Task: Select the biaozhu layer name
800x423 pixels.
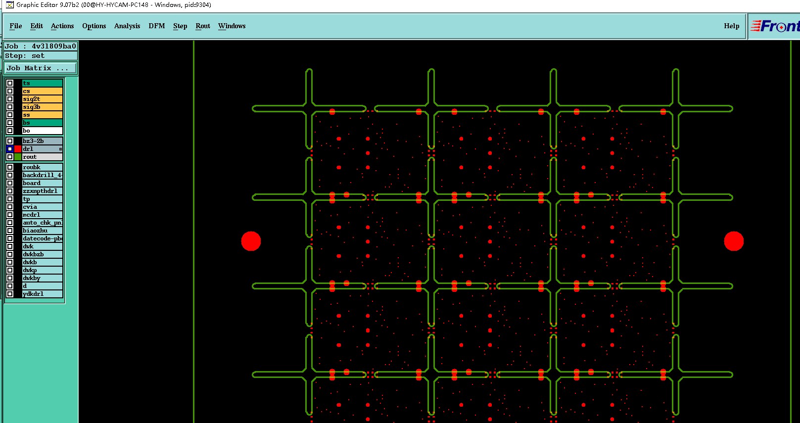Action: tap(43, 231)
